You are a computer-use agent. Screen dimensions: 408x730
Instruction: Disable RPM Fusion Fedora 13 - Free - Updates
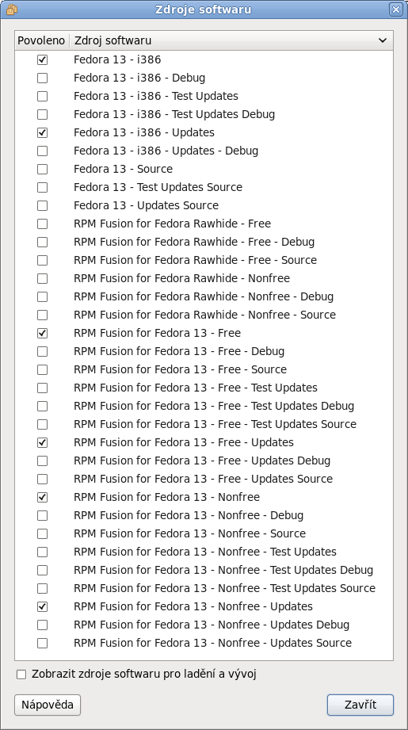(x=42, y=442)
